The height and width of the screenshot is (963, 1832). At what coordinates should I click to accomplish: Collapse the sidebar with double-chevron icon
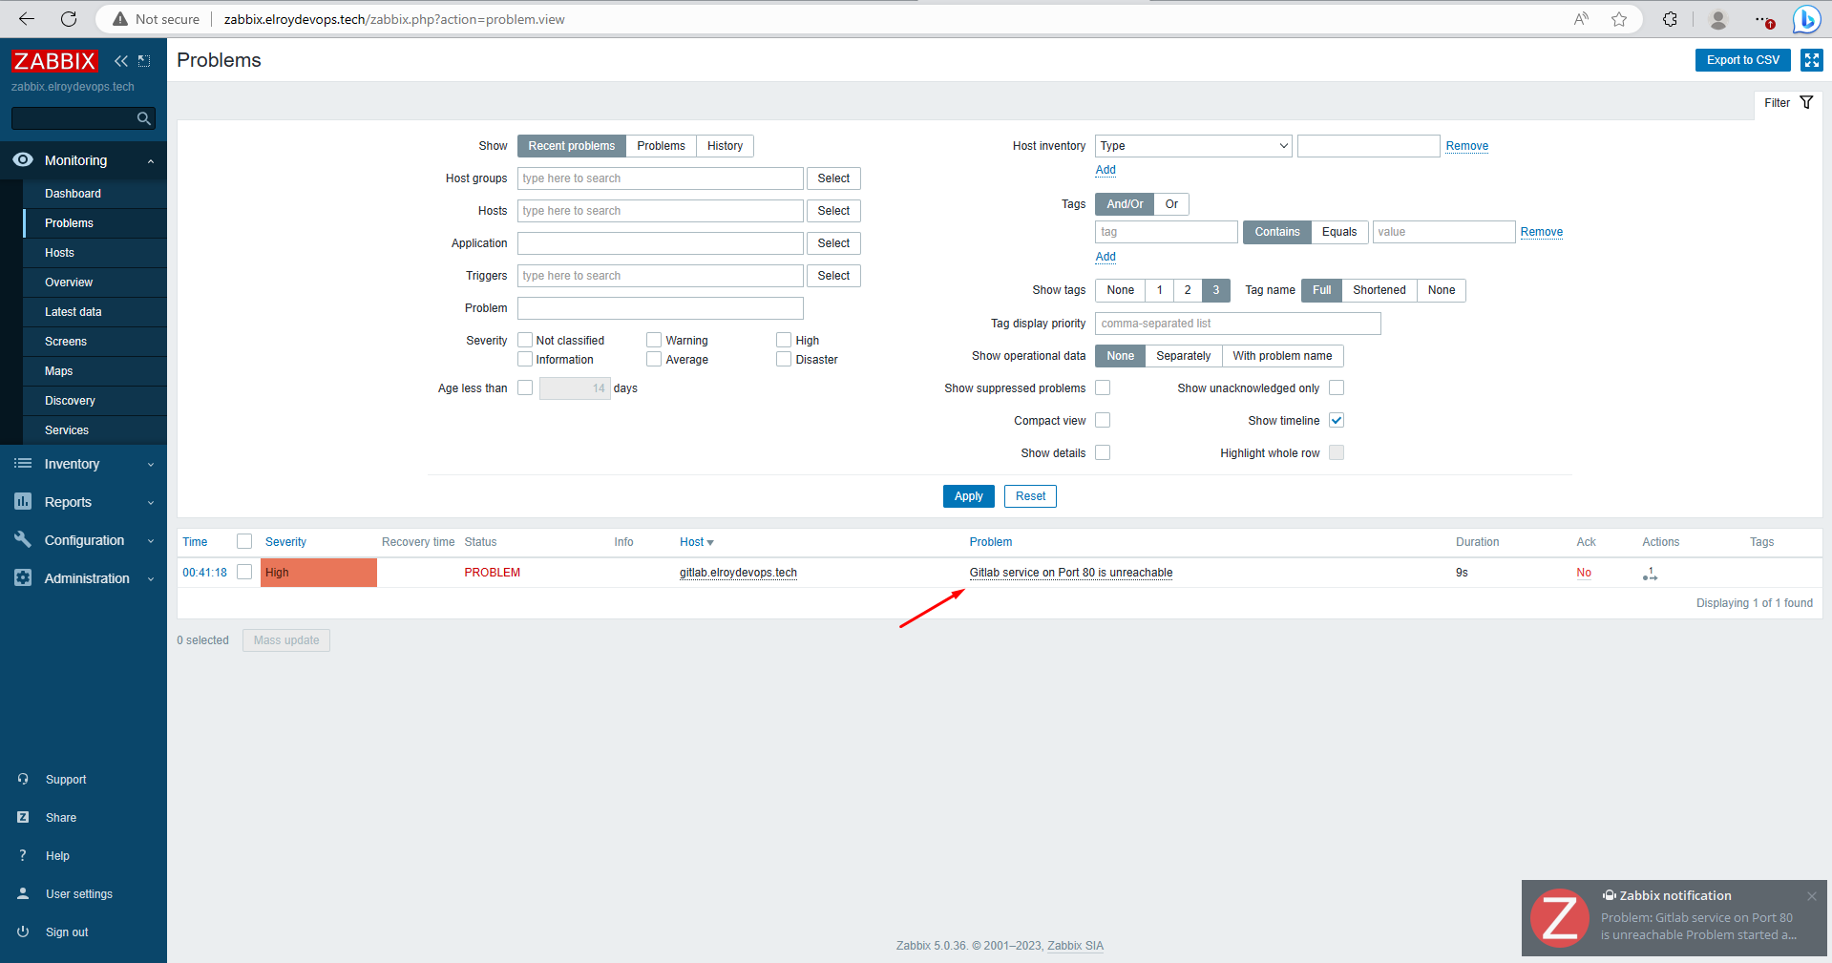(x=121, y=61)
